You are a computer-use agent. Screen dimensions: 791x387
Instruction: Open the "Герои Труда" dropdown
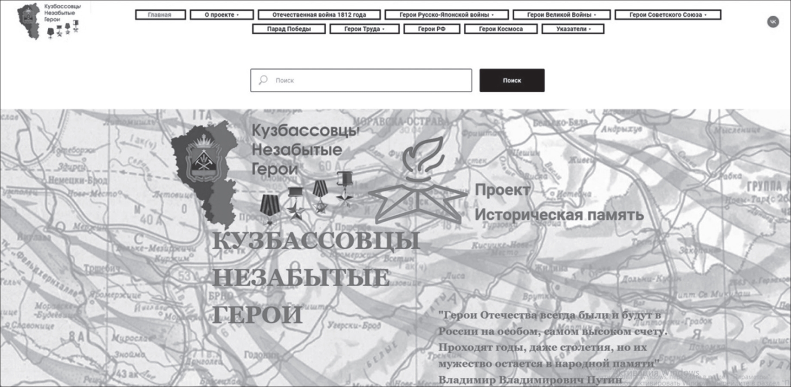(364, 29)
